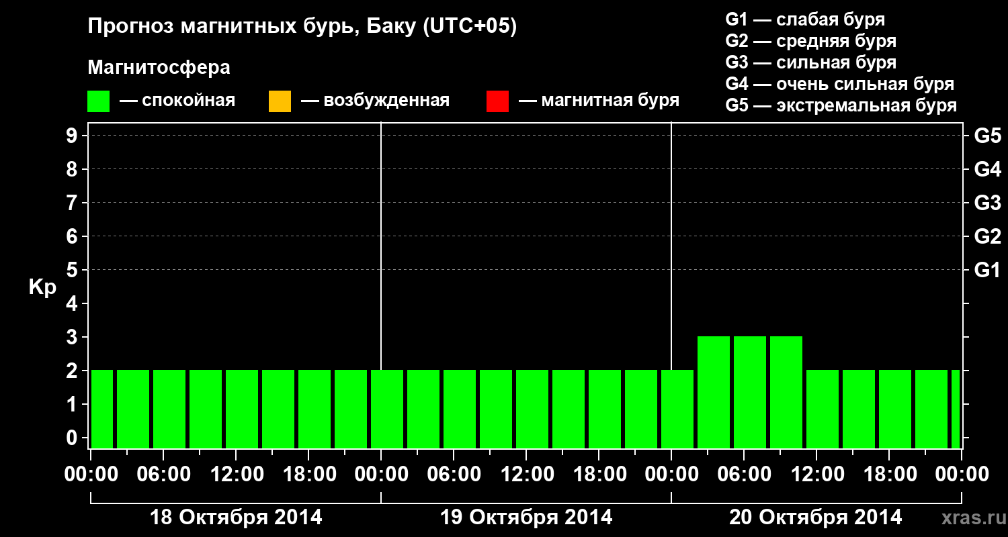Click 'G5 — экстремальная буря' description
Screen dimensions: 1008x537
click(x=841, y=105)
